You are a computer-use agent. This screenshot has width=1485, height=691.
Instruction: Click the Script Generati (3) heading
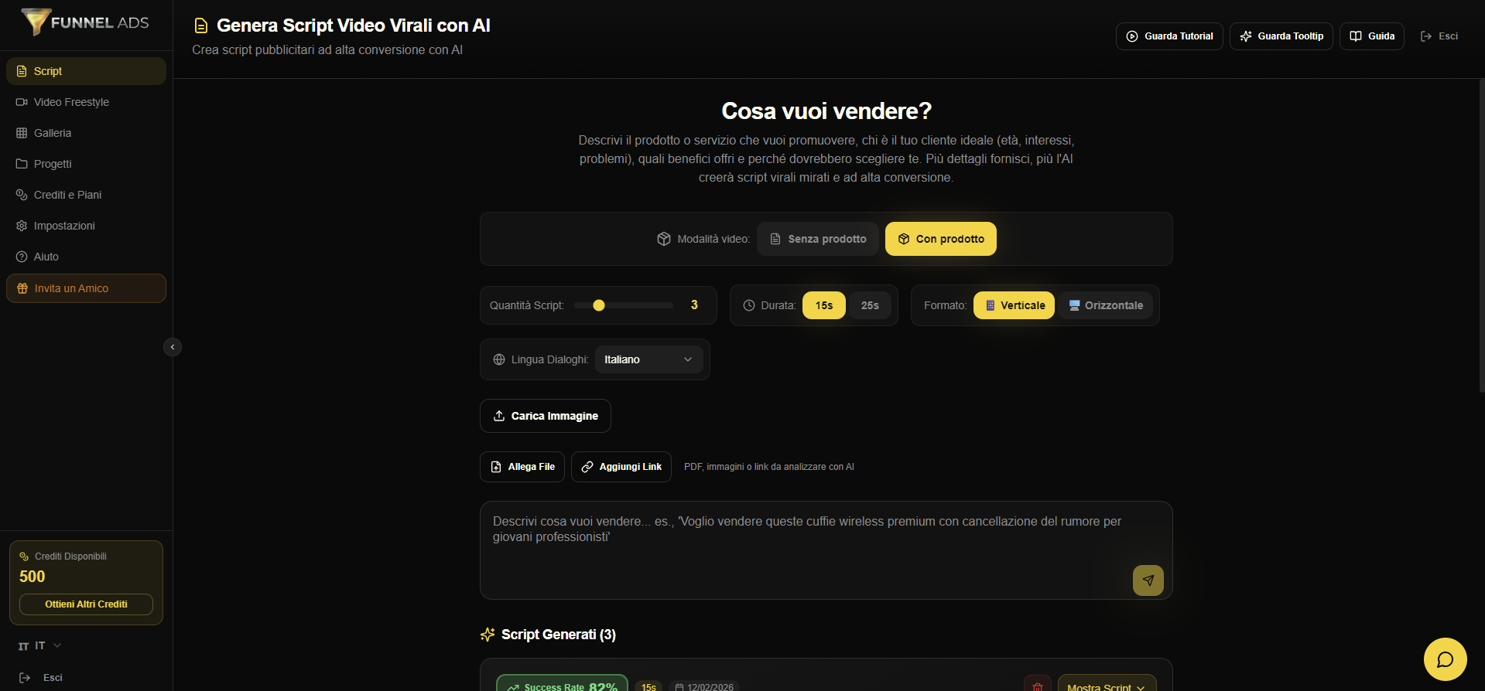click(559, 635)
